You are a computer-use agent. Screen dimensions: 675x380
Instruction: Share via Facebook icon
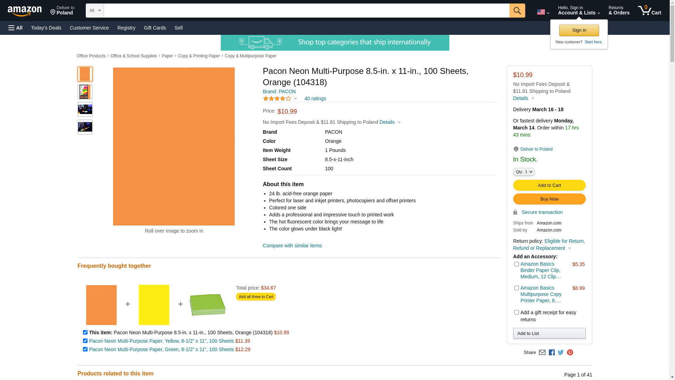(551, 353)
